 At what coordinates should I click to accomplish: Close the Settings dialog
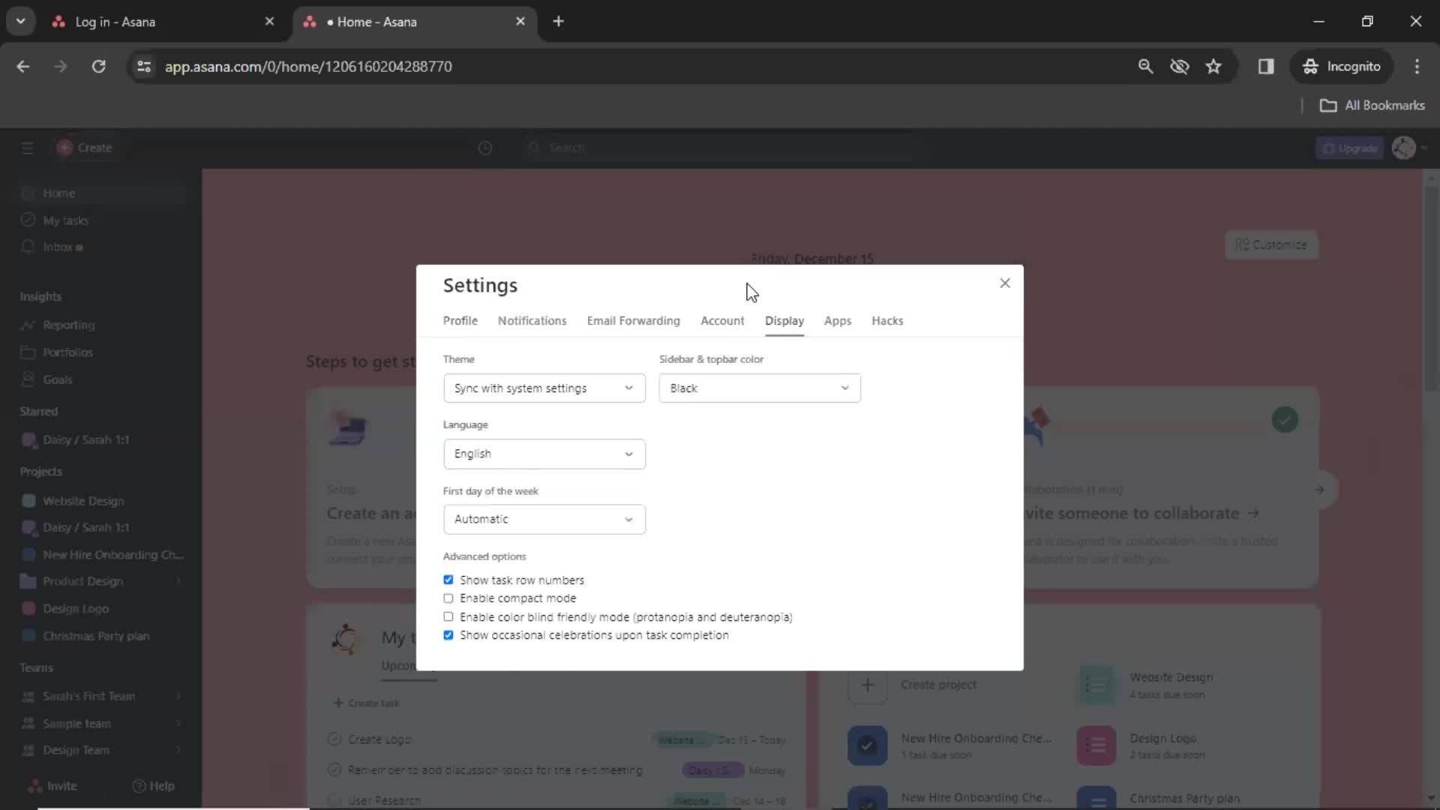1005,283
